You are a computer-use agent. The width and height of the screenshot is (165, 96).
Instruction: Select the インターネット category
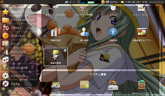click(x=19, y=36)
